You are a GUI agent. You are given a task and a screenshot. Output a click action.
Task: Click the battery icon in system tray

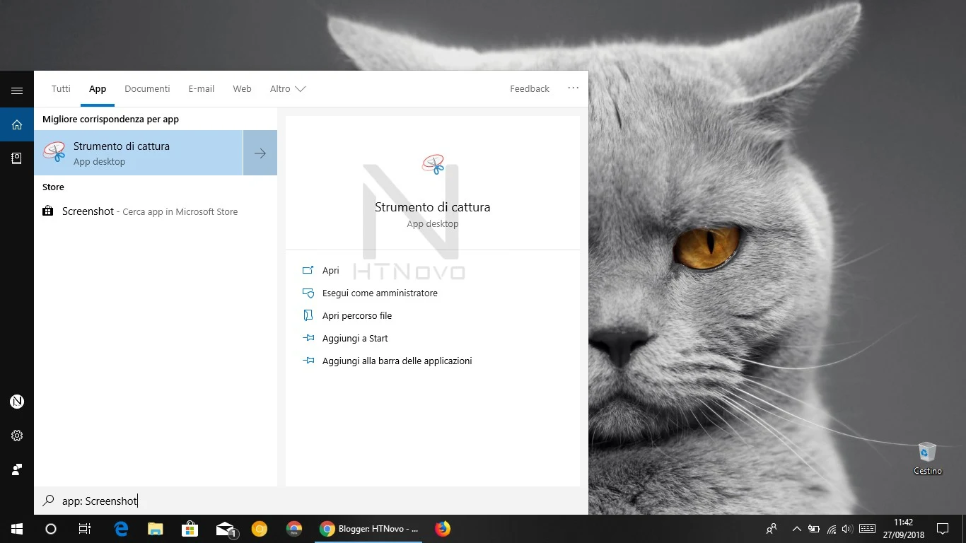814,529
